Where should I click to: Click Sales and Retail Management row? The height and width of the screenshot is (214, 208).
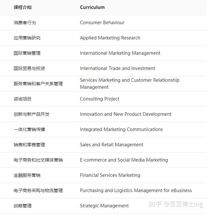point(103,145)
